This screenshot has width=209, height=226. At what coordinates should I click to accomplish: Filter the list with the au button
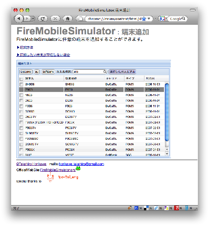click(37, 71)
